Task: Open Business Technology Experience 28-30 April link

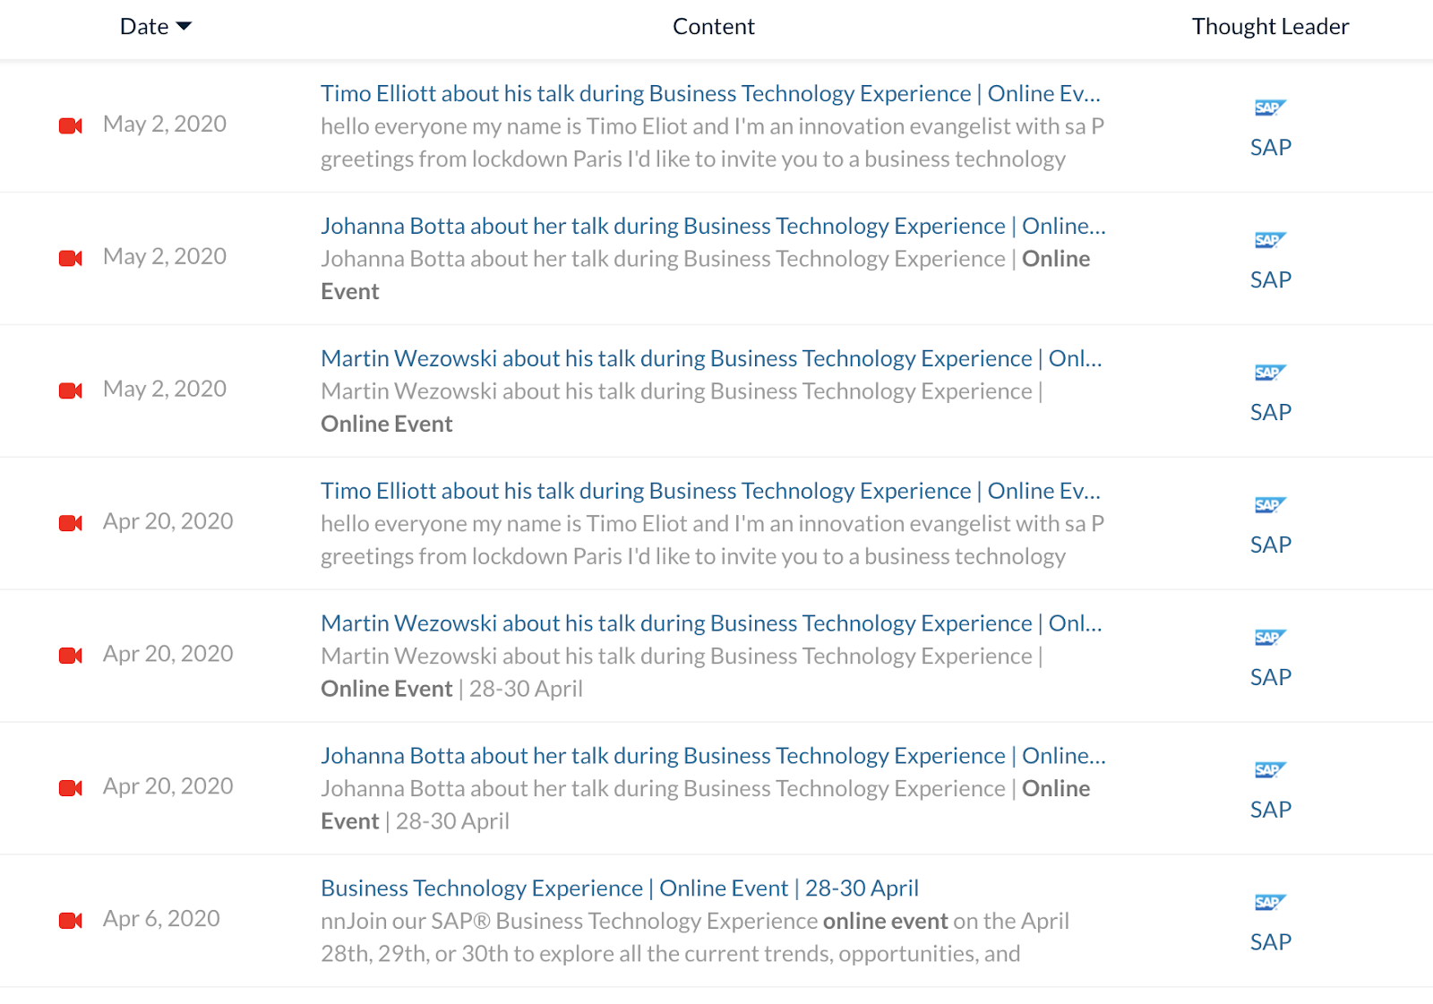Action: click(x=620, y=888)
